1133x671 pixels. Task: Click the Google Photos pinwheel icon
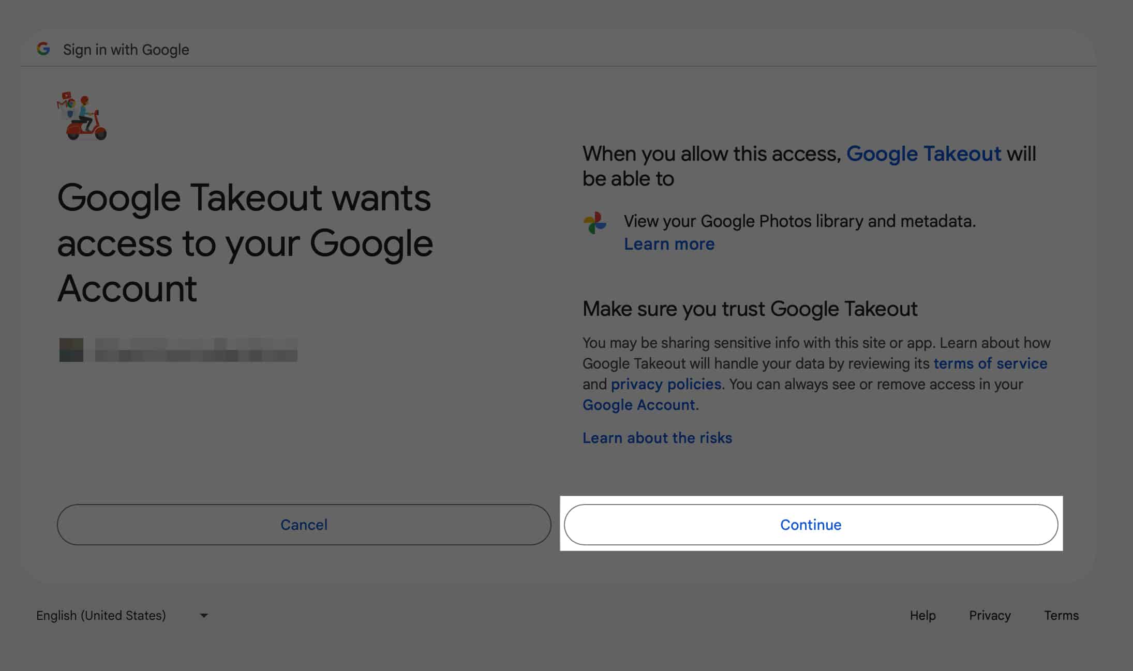click(595, 223)
